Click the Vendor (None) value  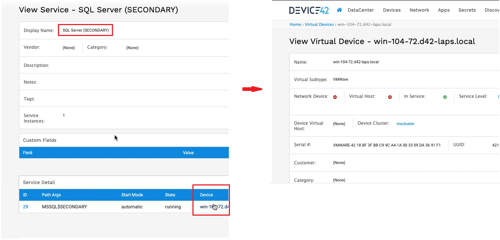click(x=69, y=48)
